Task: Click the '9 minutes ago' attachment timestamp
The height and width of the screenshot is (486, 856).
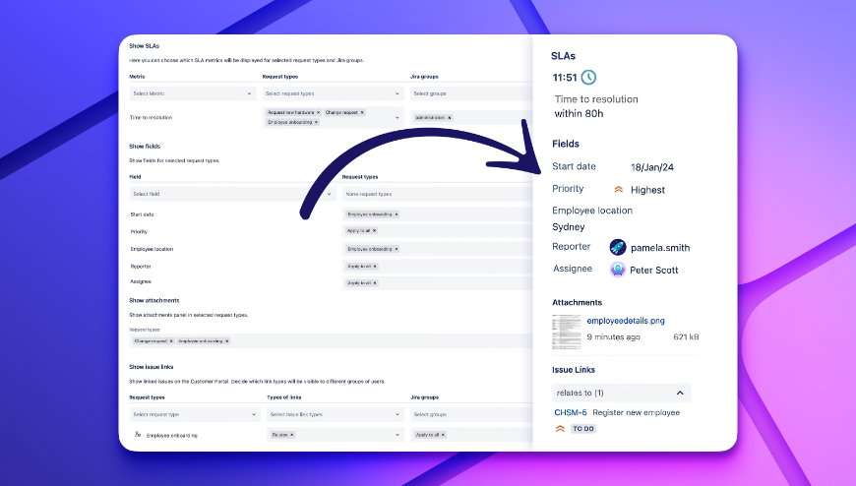Action: [614, 336]
